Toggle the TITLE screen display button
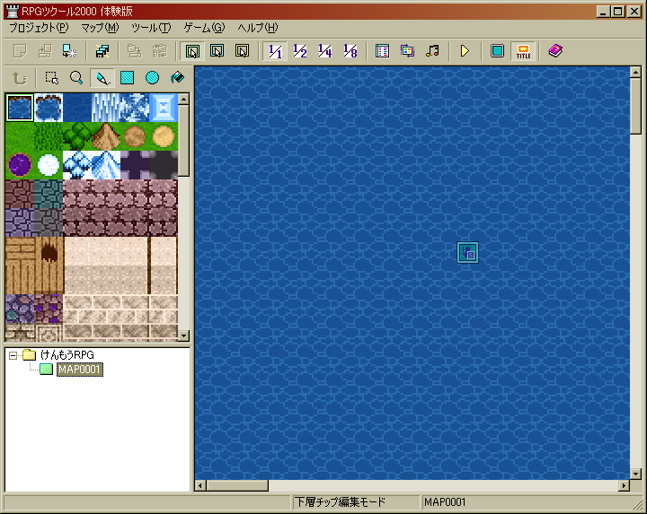This screenshot has width=647, height=514. pos(522,51)
